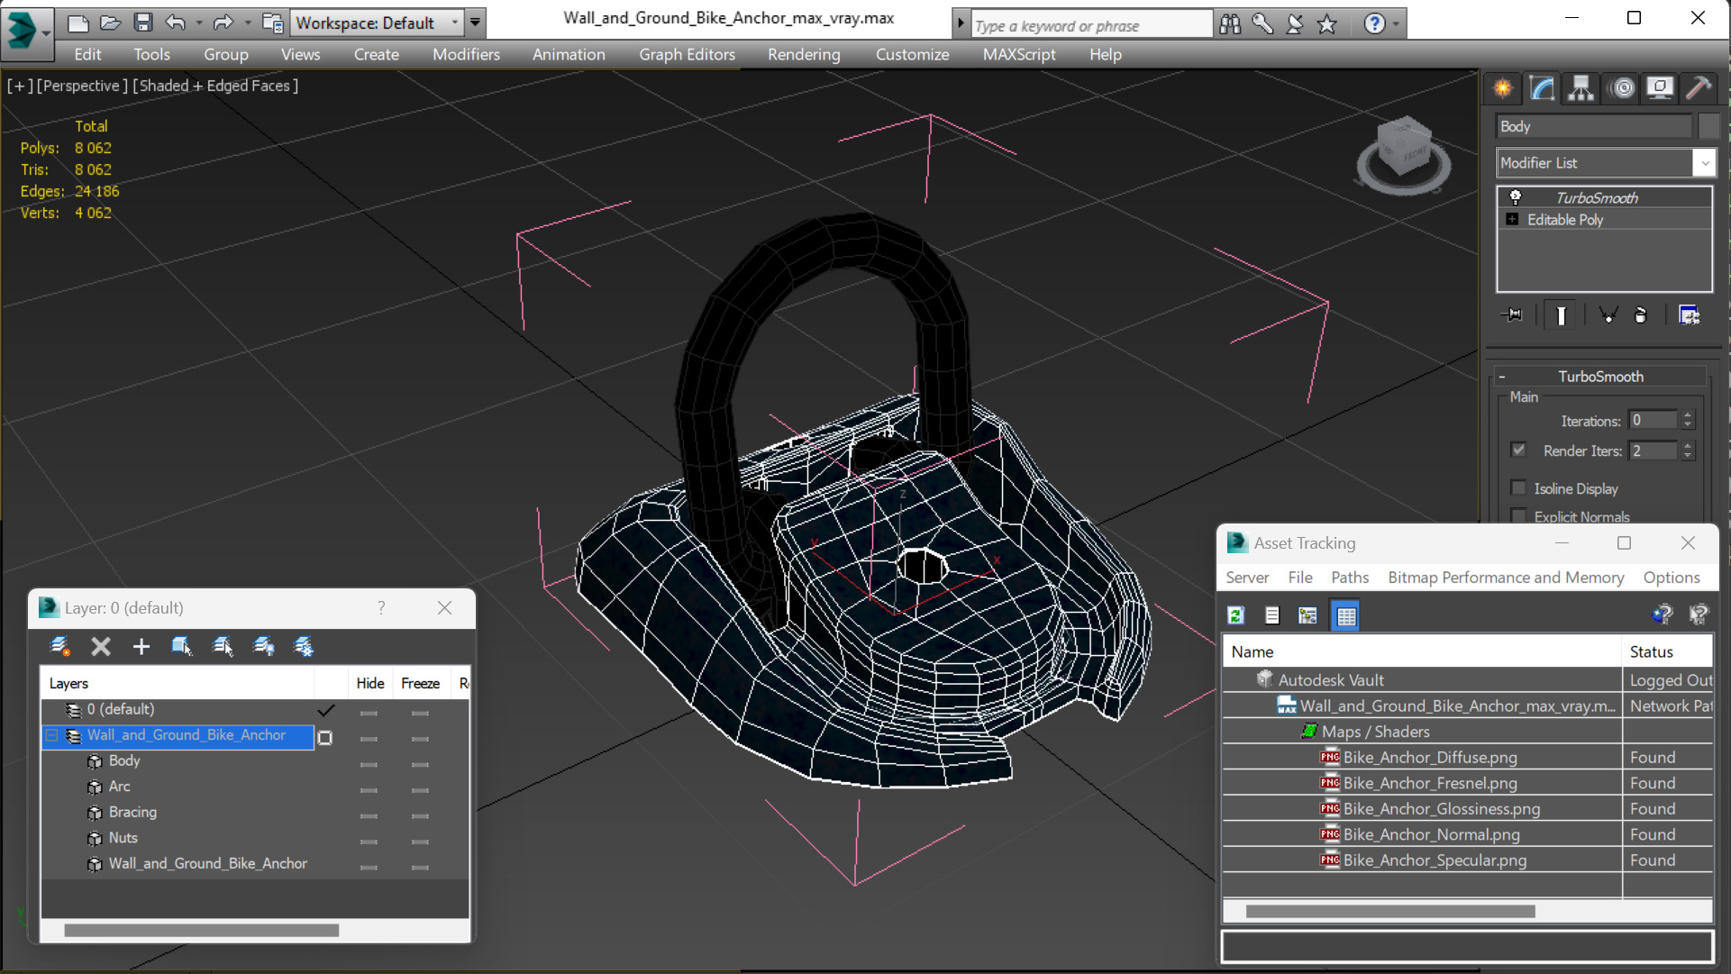Enable the Explicit Normals checkbox
Image resolution: width=1731 pixels, height=974 pixels.
pos(1518,515)
